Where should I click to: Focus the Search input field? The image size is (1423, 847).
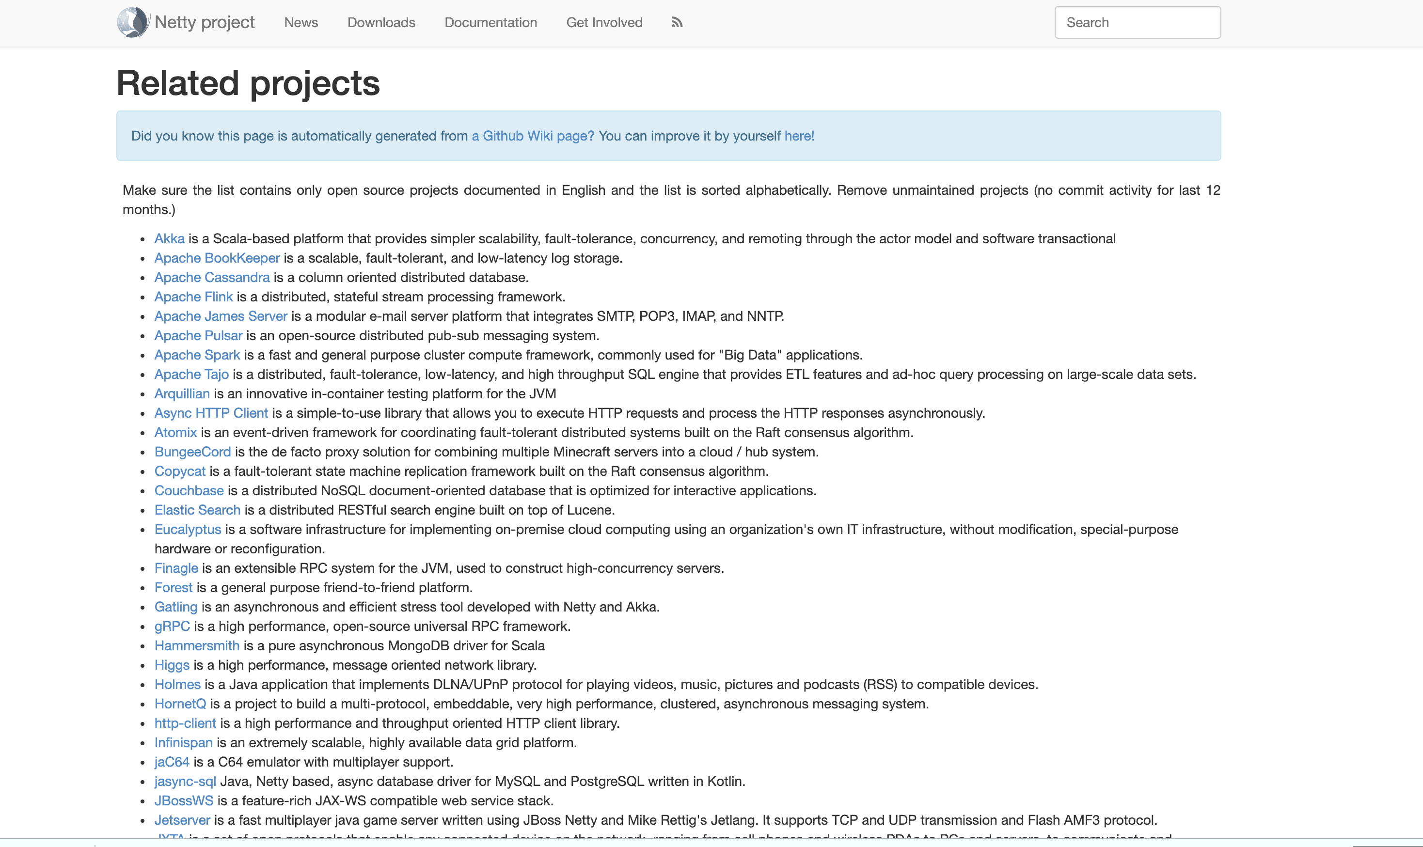pyautogui.click(x=1137, y=22)
